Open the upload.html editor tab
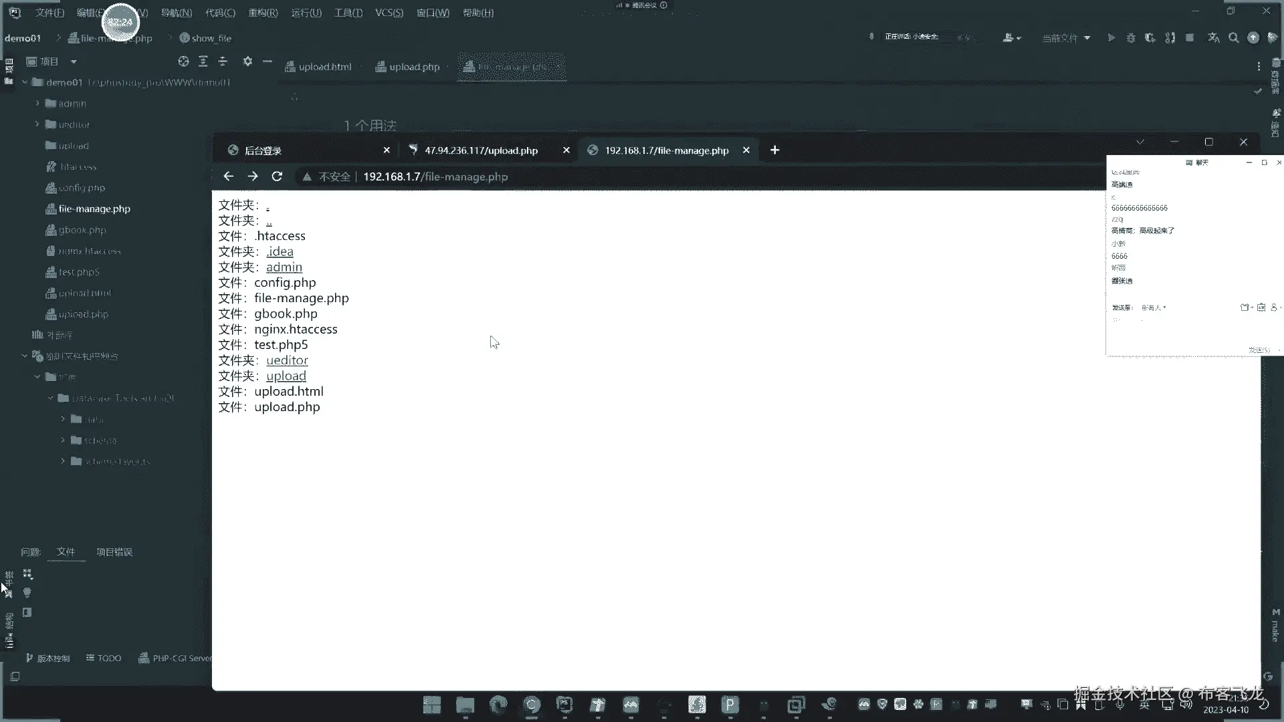1284x722 pixels. (324, 67)
